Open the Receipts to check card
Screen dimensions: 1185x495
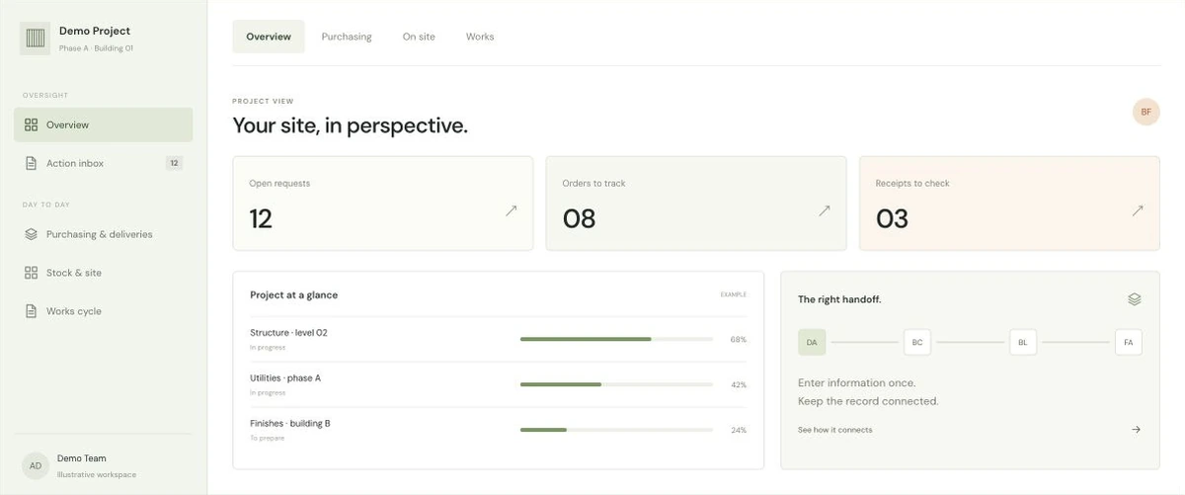pos(1009,204)
